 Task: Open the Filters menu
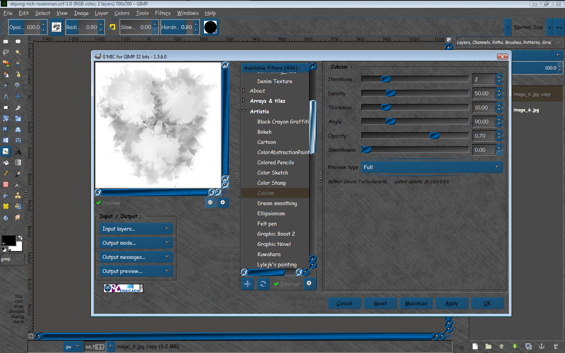tap(163, 13)
